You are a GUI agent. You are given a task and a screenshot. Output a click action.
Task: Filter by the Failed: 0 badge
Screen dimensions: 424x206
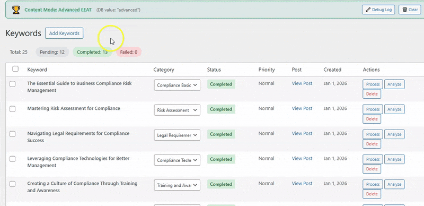pyautogui.click(x=129, y=52)
